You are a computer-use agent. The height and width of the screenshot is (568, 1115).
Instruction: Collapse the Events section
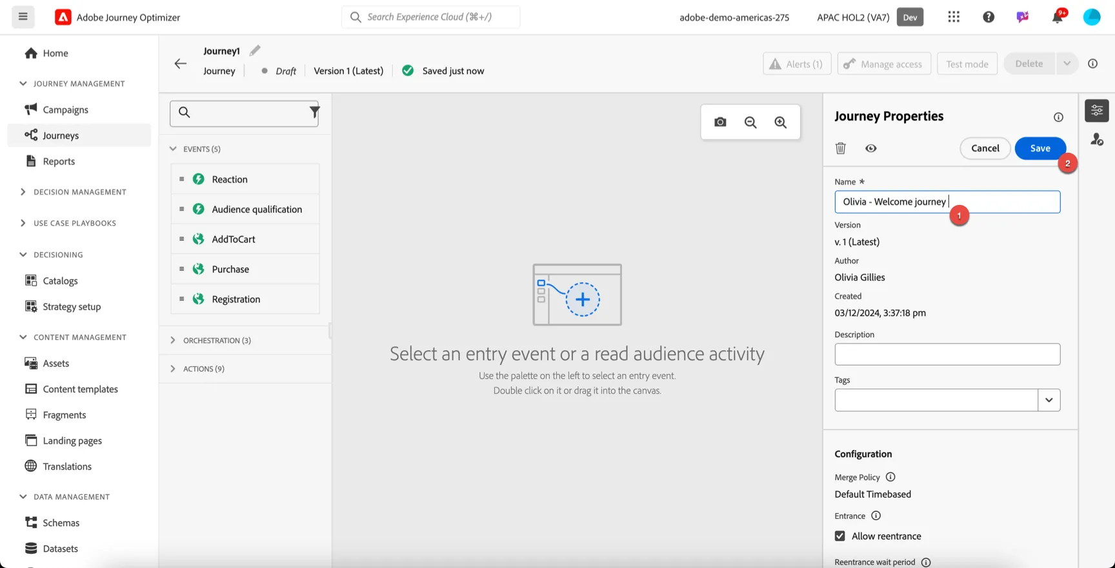[173, 149]
